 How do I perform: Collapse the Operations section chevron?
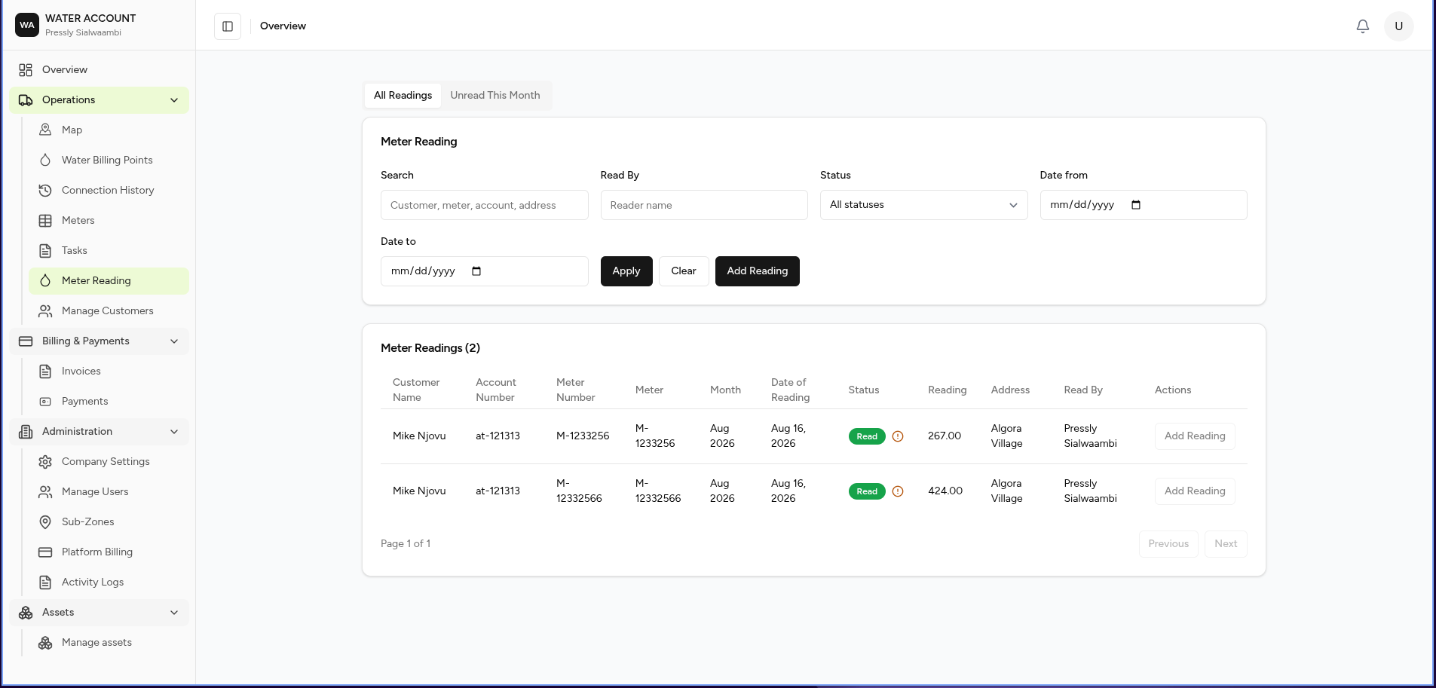(x=174, y=100)
